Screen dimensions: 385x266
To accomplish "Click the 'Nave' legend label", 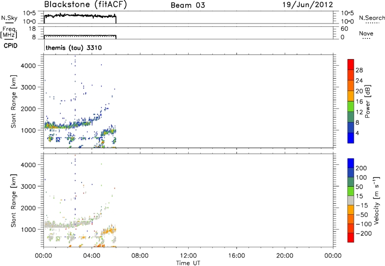I will pos(366,33).
